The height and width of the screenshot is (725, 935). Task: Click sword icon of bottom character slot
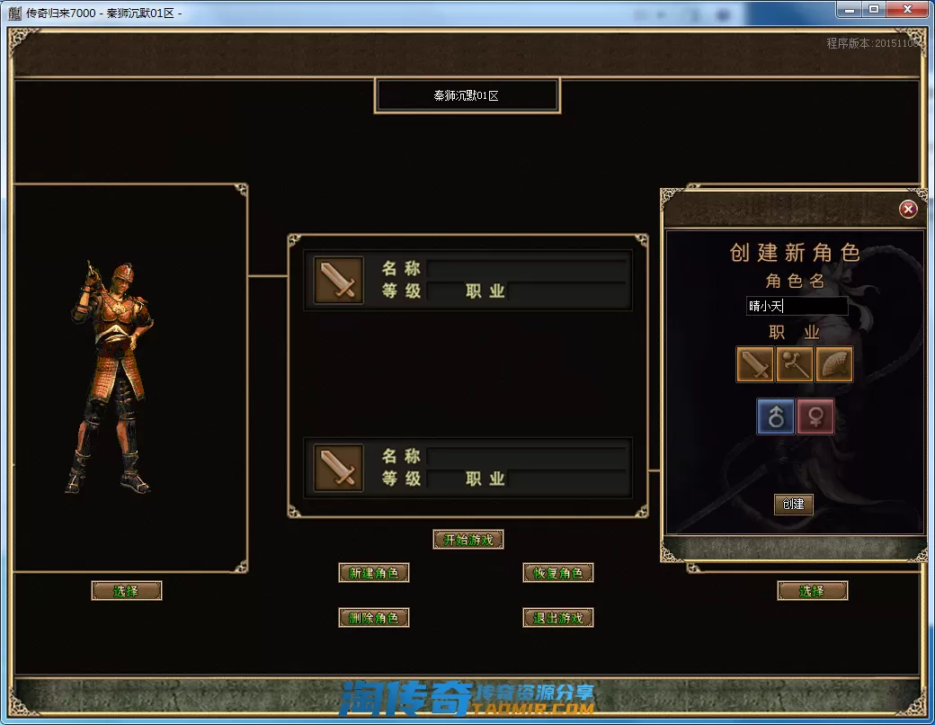pyautogui.click(x=339, y=468)
